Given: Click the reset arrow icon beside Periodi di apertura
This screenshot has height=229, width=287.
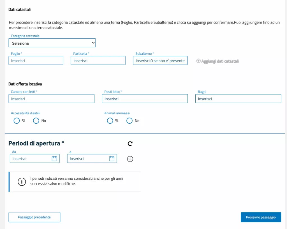Looking at the screenshot, I should [130, 144].
